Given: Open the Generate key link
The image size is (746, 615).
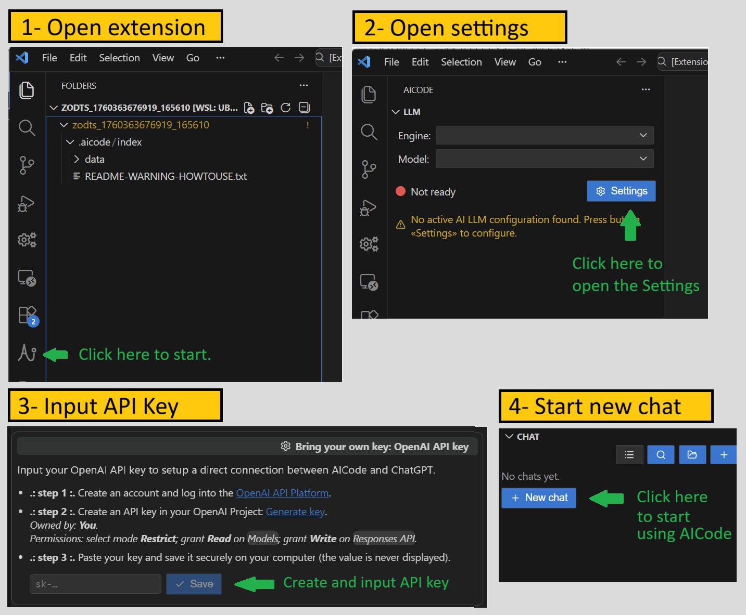Looking at the screenshot, I should (295, 512).
